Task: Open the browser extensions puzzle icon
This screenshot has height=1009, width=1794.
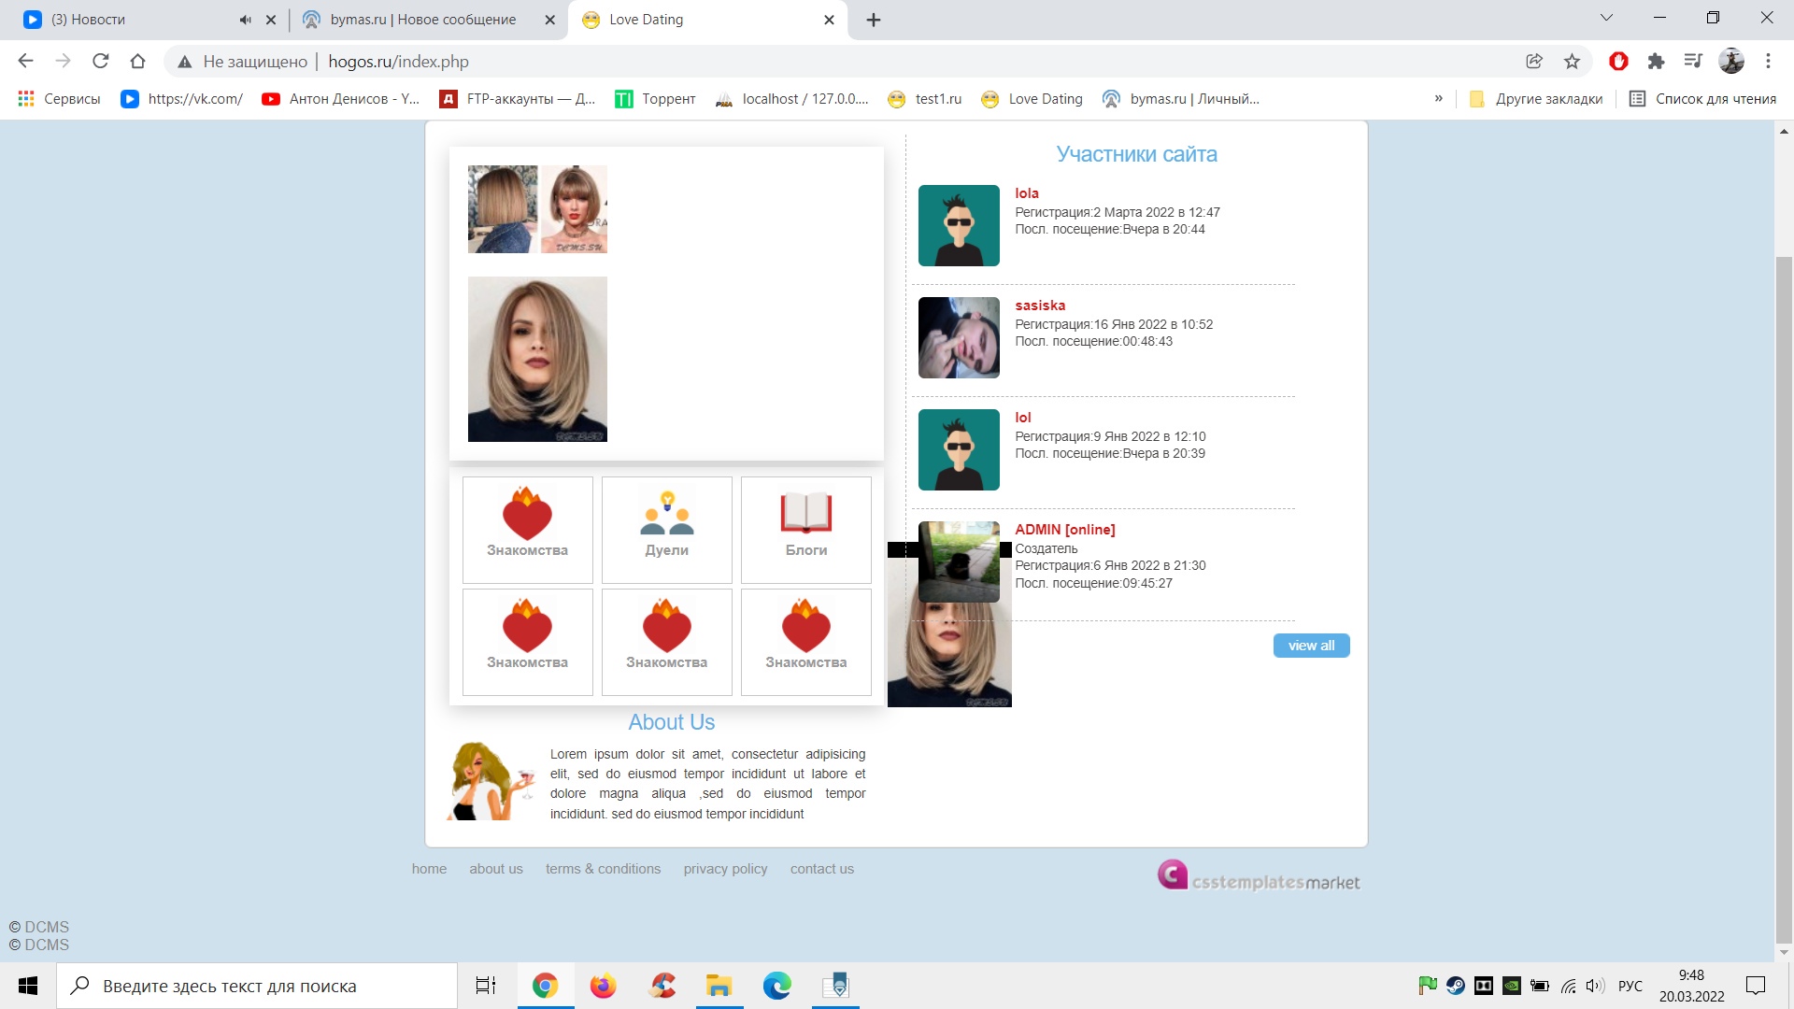Action: [x=1656, y=62]
